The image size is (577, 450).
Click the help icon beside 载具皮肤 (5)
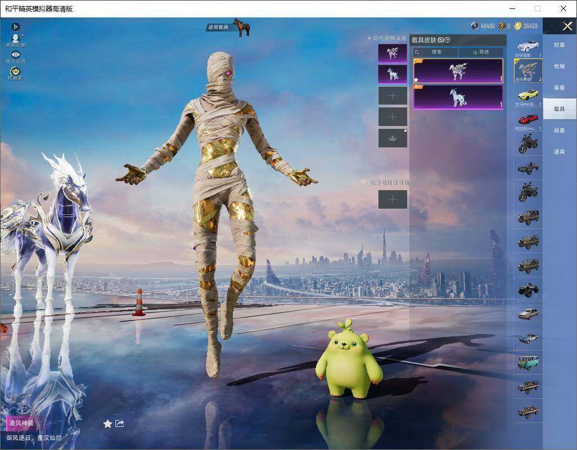pyautogui.click(x=447, y=40)
